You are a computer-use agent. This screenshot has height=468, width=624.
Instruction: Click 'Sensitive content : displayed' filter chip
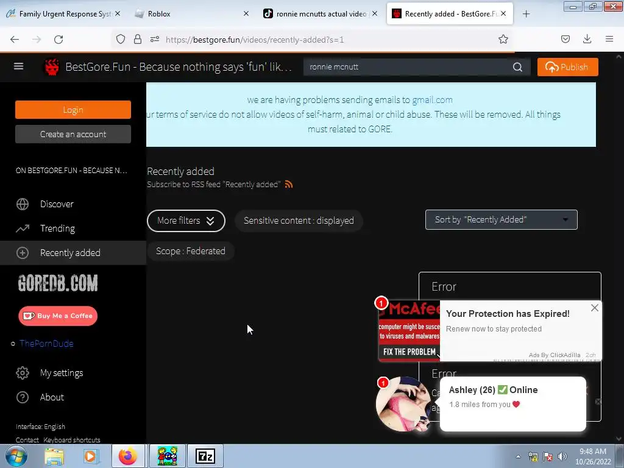click(299, 221)
